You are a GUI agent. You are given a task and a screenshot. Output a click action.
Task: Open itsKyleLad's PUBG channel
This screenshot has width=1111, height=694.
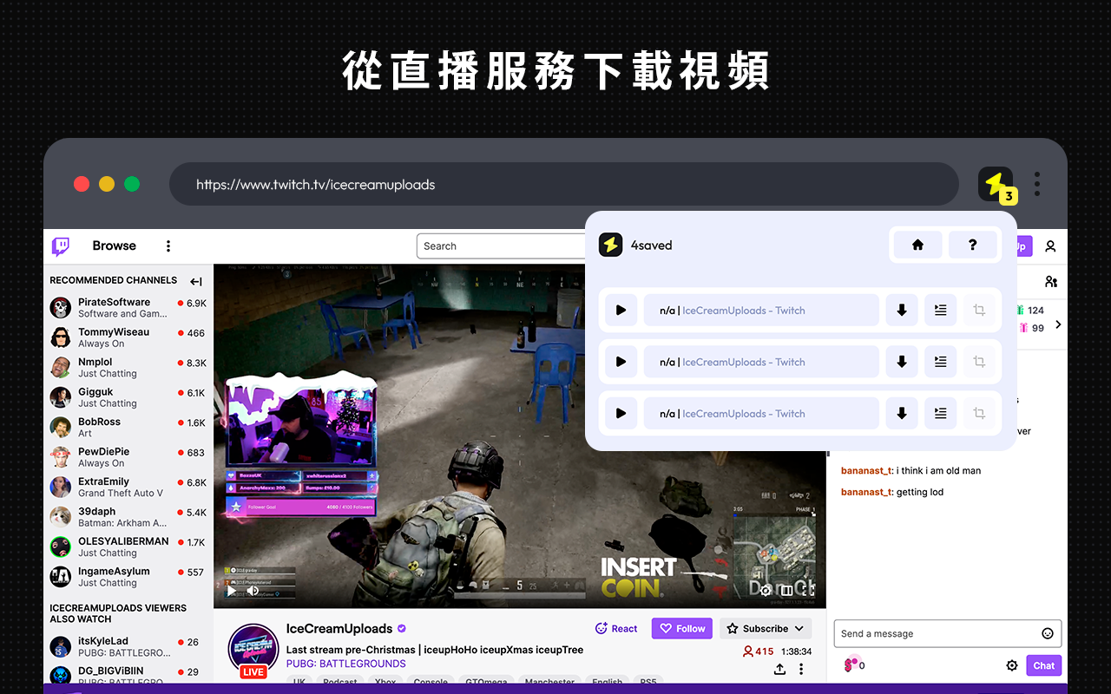[128, 647]
